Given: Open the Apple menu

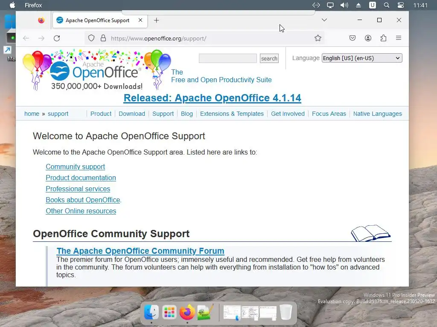Looking at the screenshot, I should pyautogui.click(x=12, y=5).
